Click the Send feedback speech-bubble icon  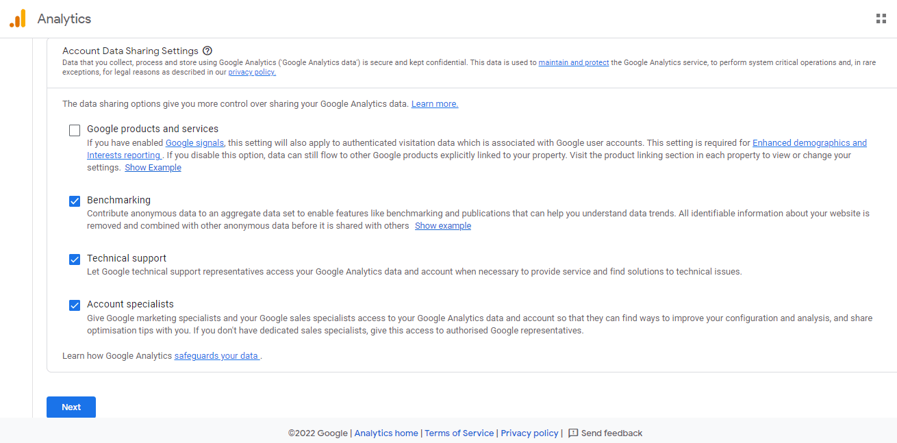[x=572, y=433]
